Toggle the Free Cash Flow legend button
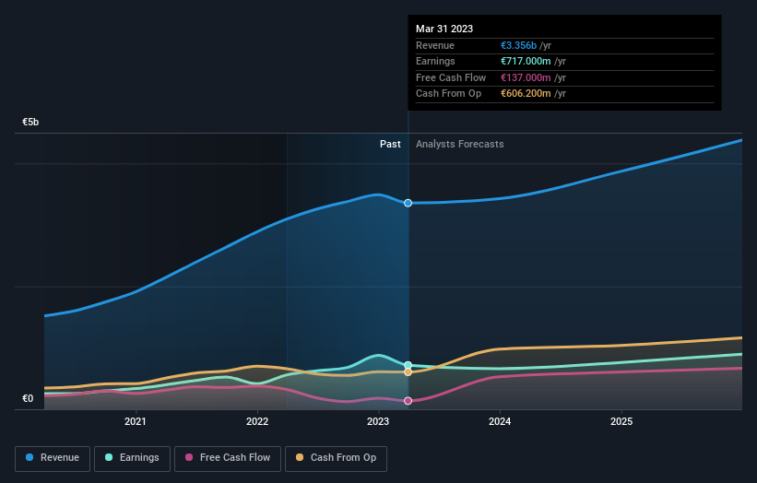Image resolution: width=757 pixels, height=483 pixels. pos(228,458)
